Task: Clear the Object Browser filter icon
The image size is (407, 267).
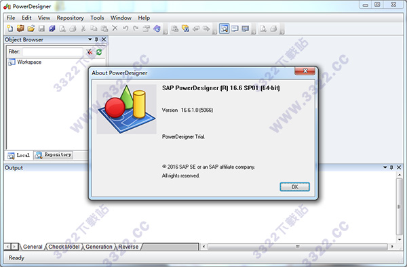Action: coord(90,52)
